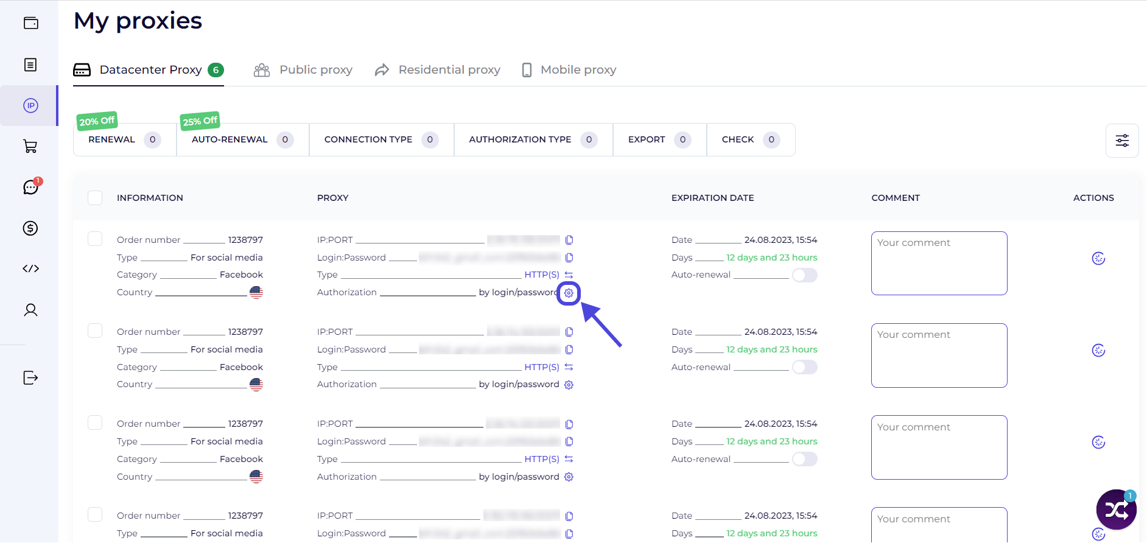The height and width of the screenshot is (543, 1147).
Task: Enable auto-renewal for the third proxy
Action: 805,459
